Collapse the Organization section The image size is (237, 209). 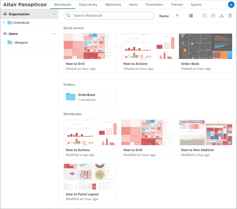(54, 14)
